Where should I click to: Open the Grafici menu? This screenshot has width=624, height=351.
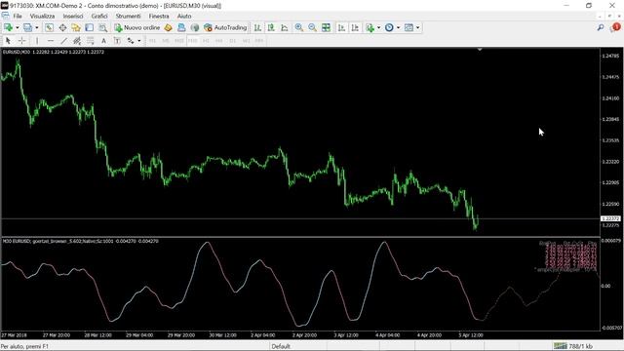click(x=99, y=16)
